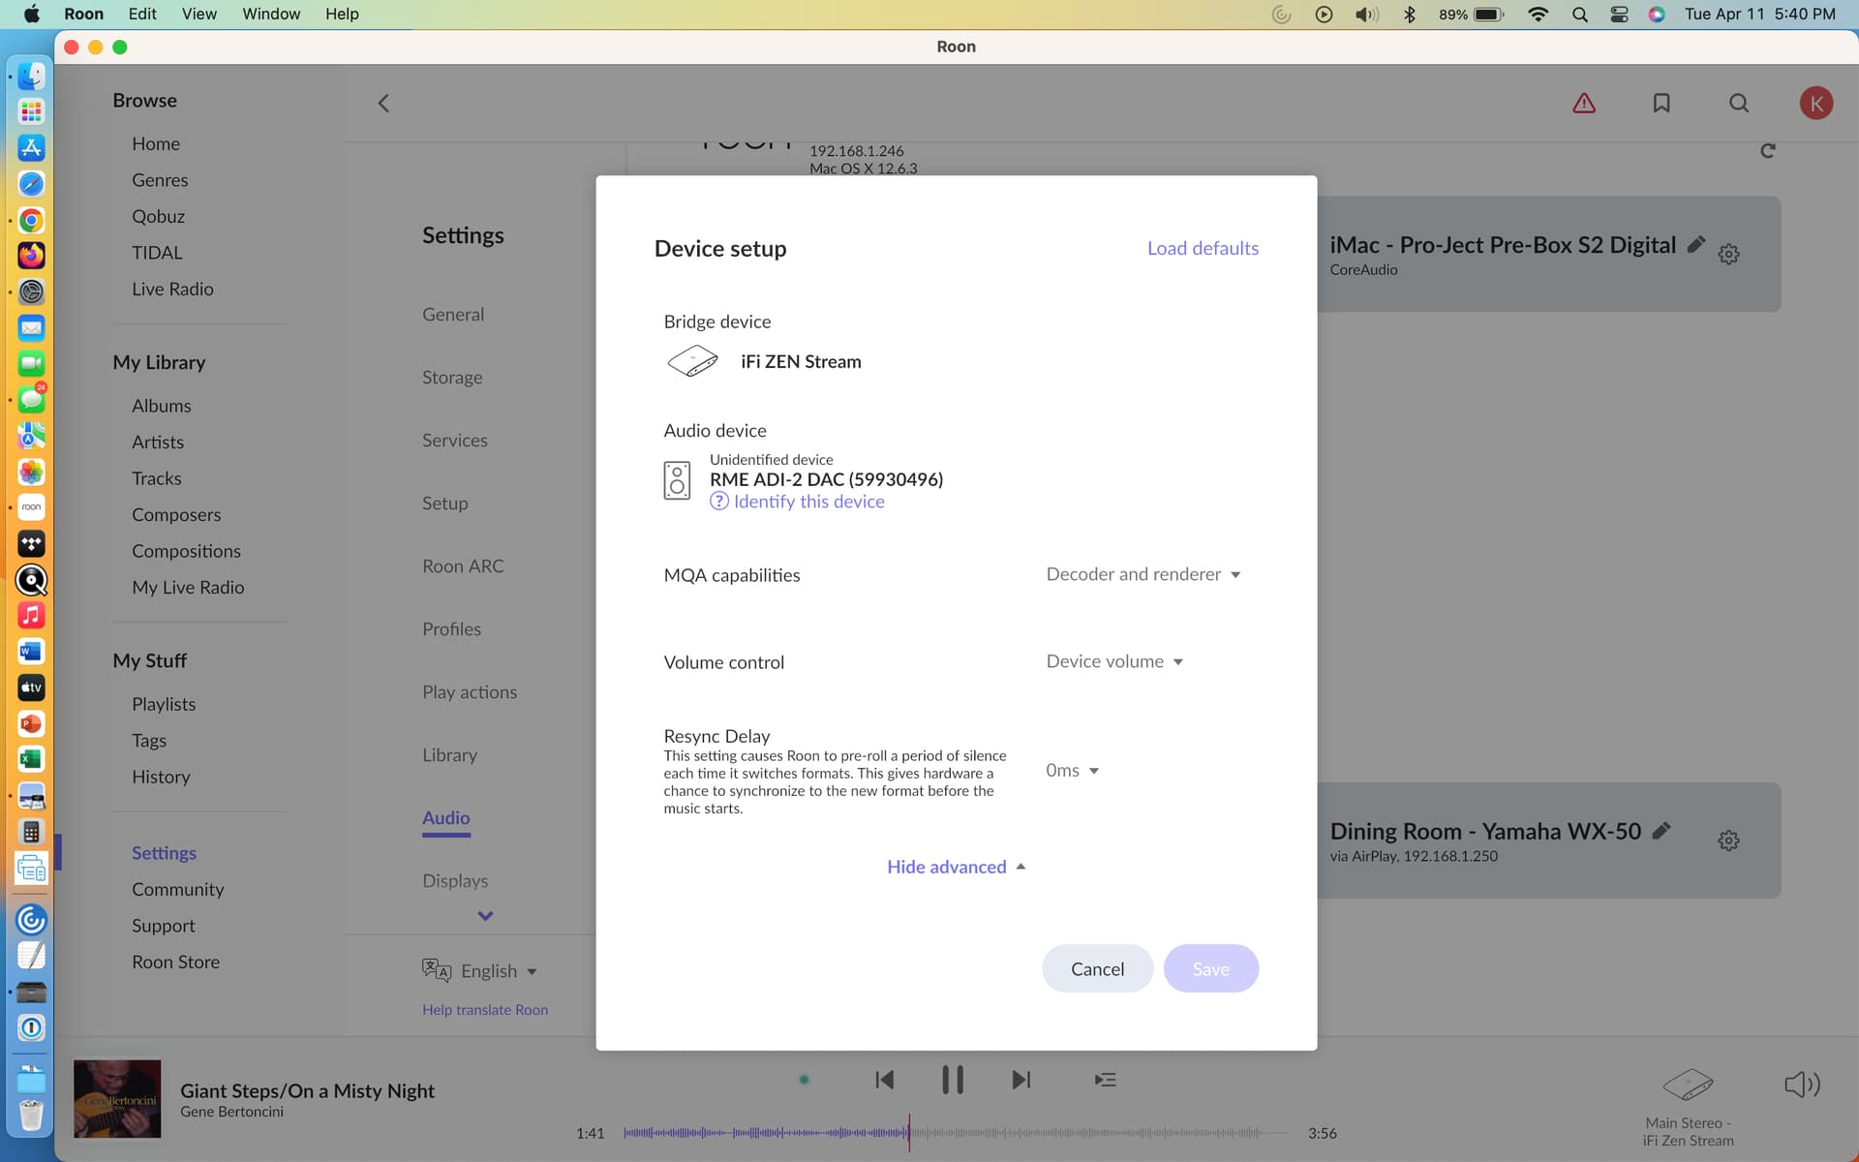Screen dimensions: 1859x1162
Task: Select Albums in My Library sidebar
Action: [x=161, y=406]
